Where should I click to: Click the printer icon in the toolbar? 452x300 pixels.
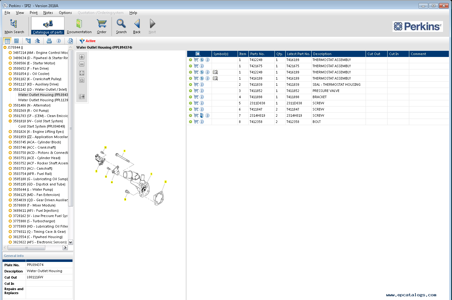49,41
